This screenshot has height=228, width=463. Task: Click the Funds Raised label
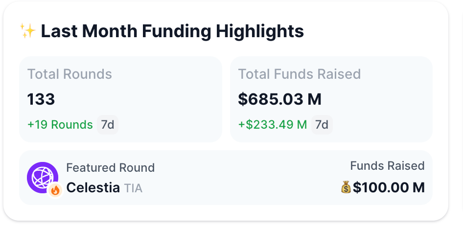coord(388,166)
